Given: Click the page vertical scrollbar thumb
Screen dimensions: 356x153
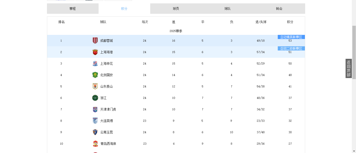Looking at the screenshot, I should 354,52.
